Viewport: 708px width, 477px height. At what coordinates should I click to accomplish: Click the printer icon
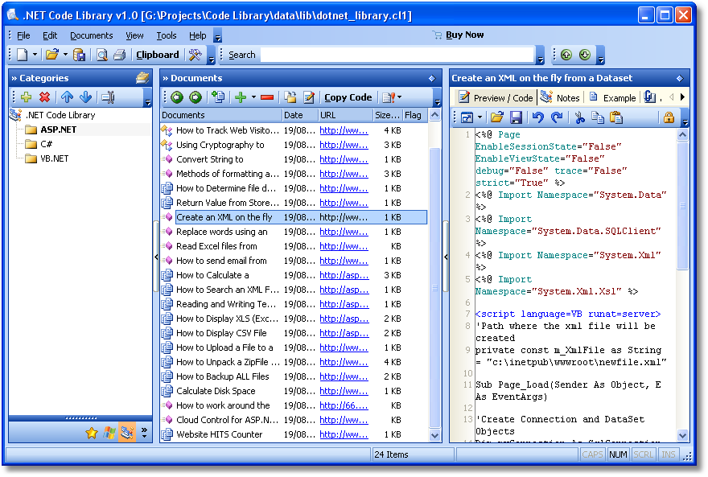[119, 55]
